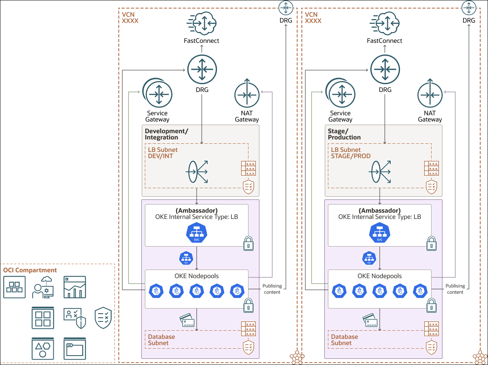Click the padlock next to the right Ambassador box

coord(431,243)
